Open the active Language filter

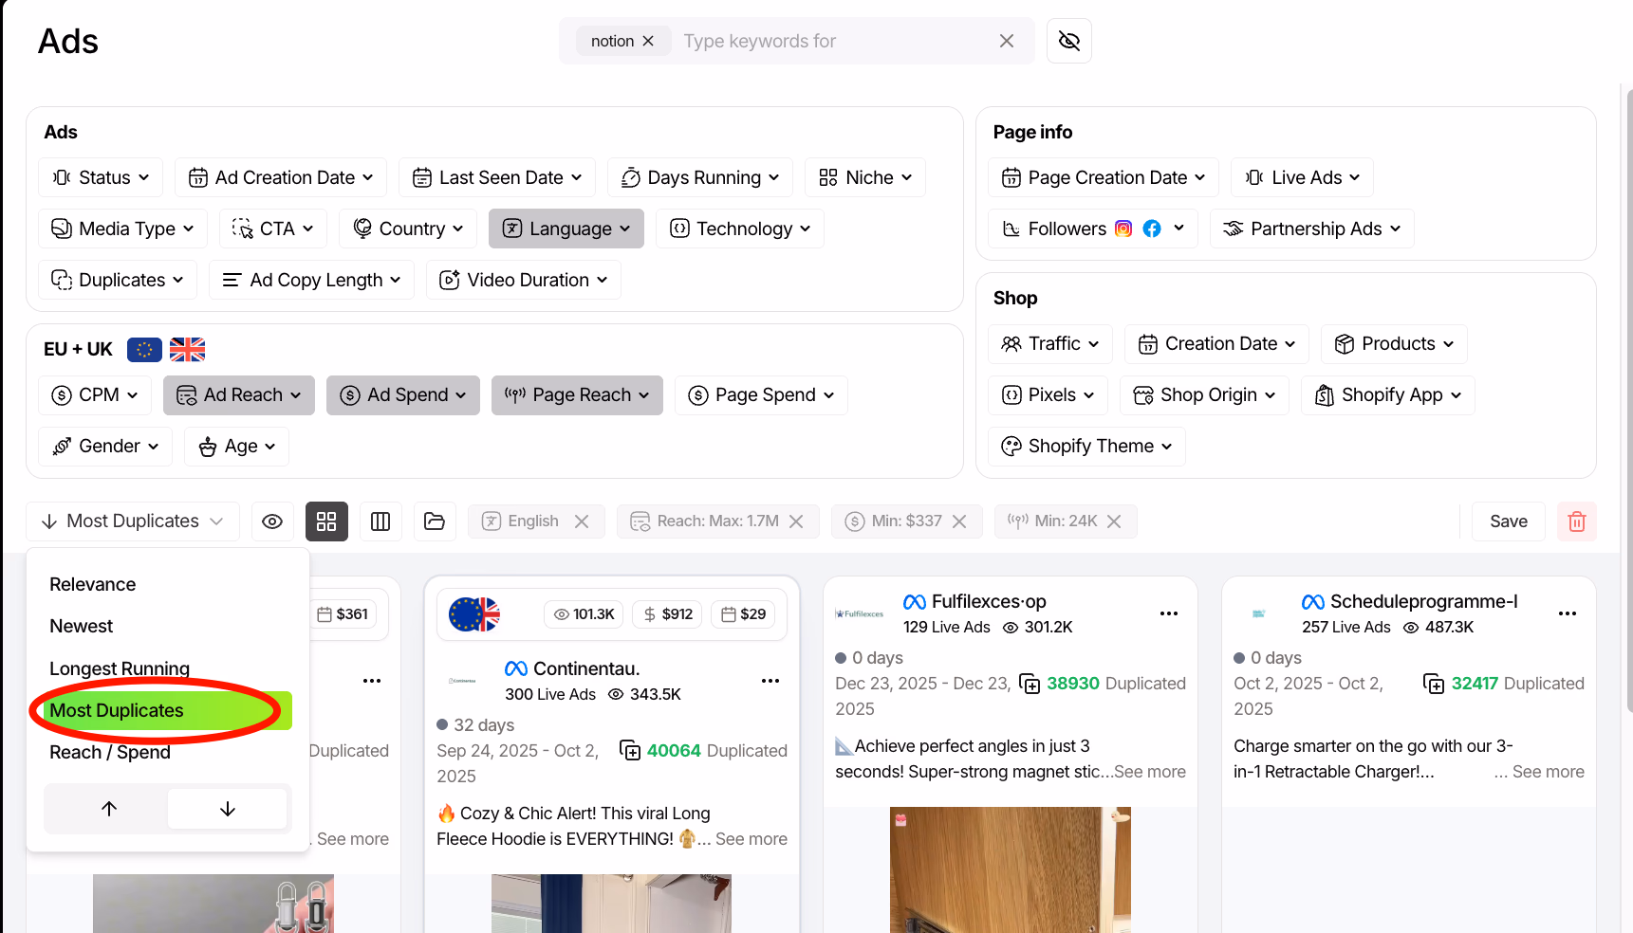tap(566, 229)
